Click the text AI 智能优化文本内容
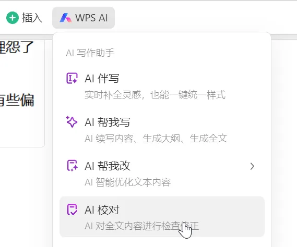This screenshot has height=247, width=297. coord(128,182)
